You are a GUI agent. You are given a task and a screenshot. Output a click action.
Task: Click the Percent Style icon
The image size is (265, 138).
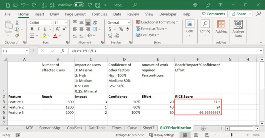(121, 29)
